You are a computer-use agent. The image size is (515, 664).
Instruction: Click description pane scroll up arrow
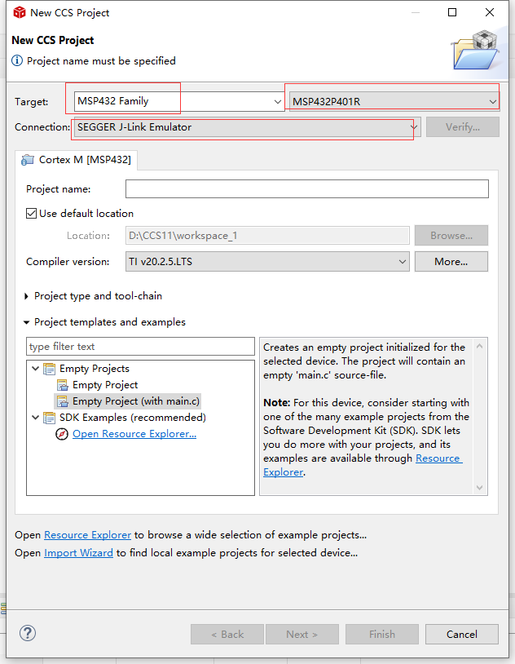coord(479,347)
